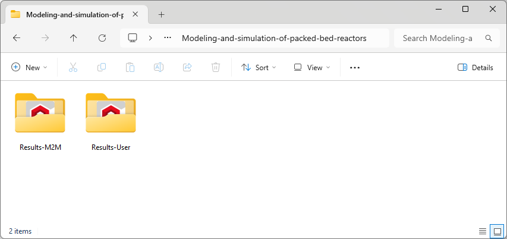Open the New item dropdown
The image size is (507, 239).
click(29, 68)
